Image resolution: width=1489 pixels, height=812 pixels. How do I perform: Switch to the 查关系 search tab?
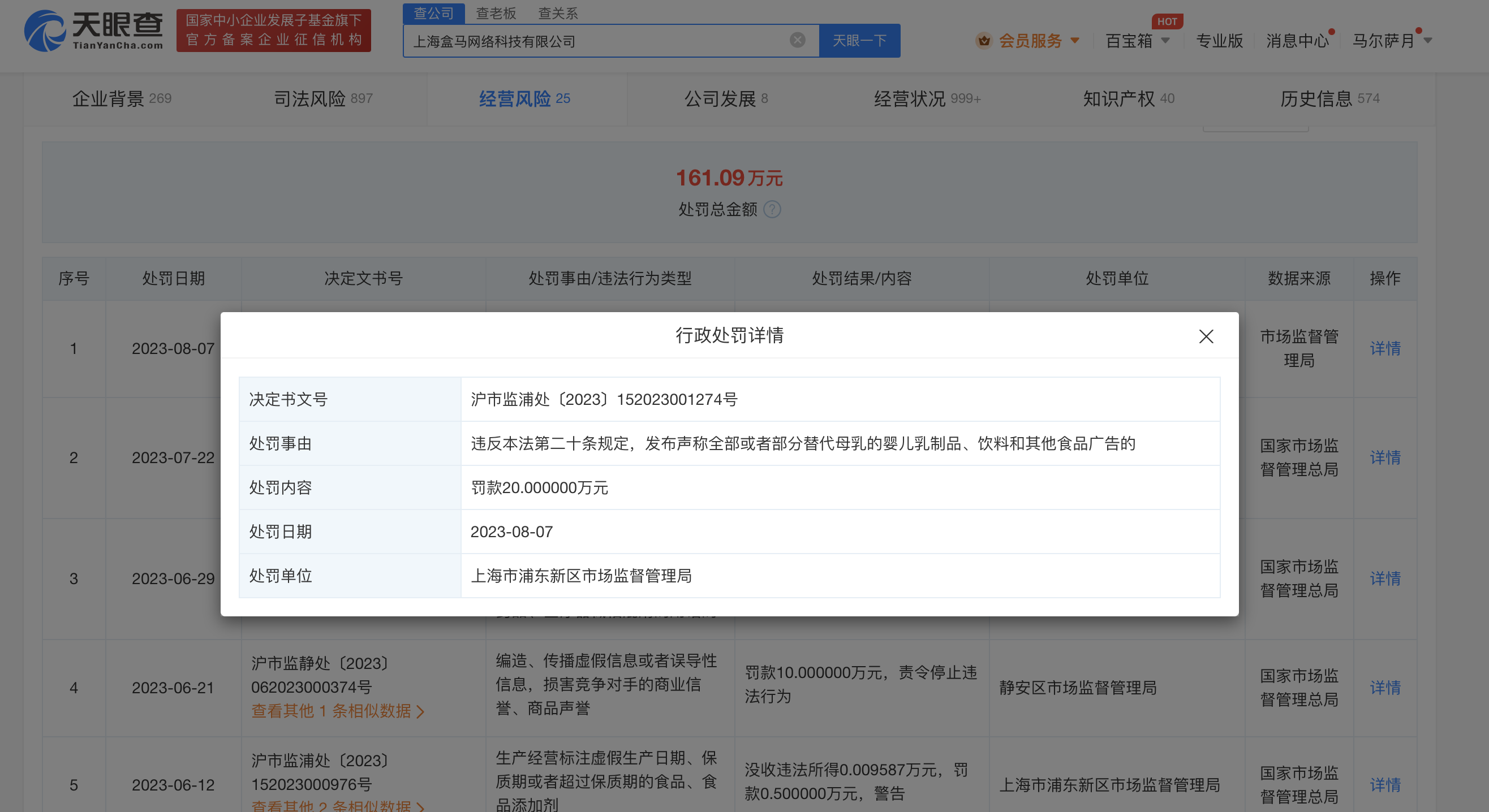[558, 14]
